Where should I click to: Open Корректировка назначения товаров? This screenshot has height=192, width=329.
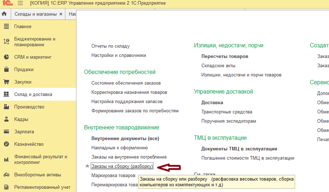129,92
